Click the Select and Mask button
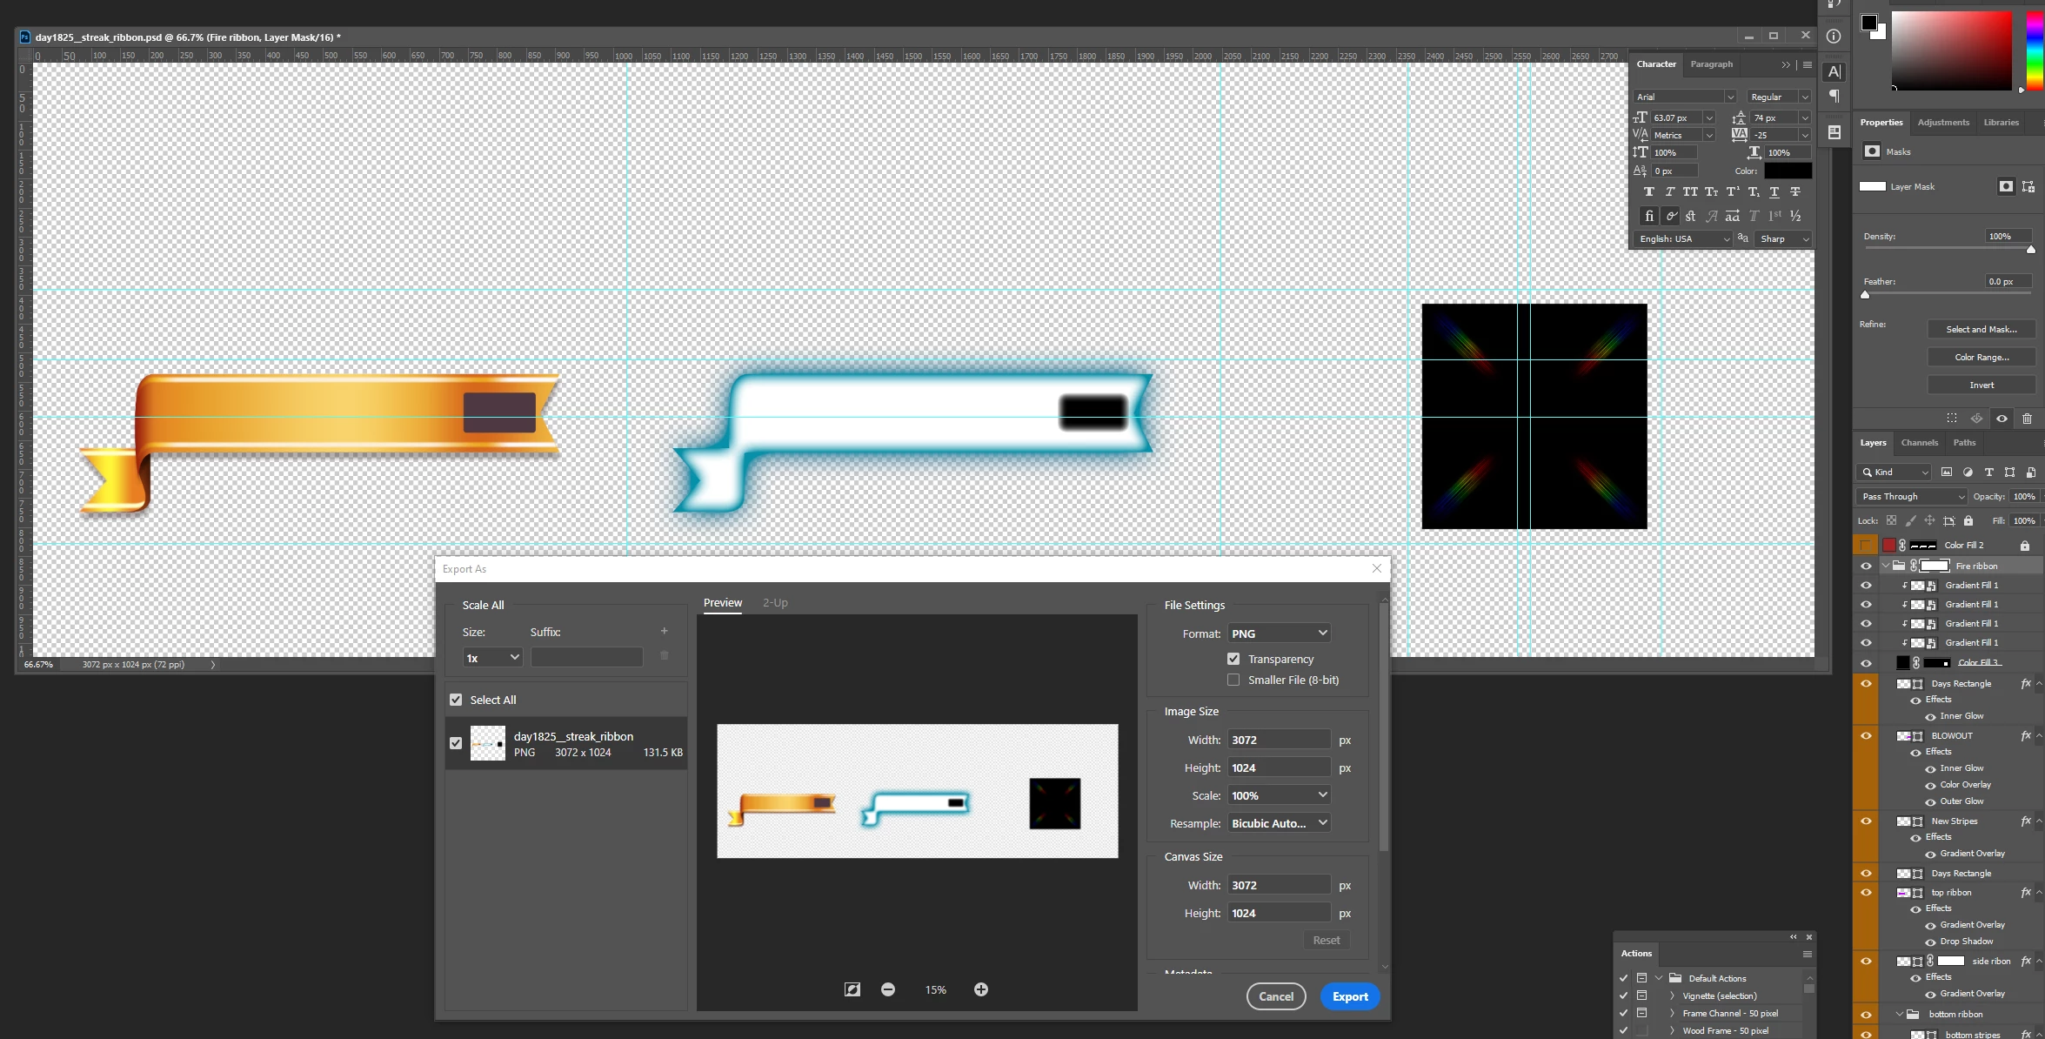 click(1981, 329)
